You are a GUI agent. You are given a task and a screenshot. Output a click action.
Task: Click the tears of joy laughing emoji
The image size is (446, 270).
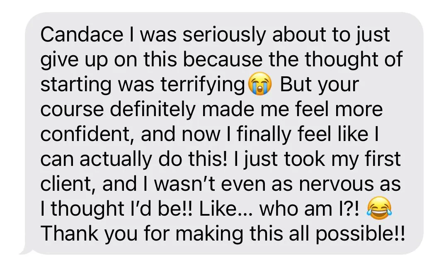click(379, 208)
